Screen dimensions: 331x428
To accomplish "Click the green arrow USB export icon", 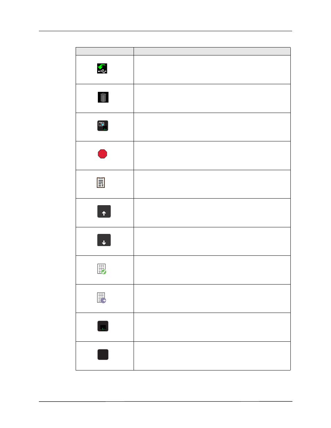I will tap(102, 68).
